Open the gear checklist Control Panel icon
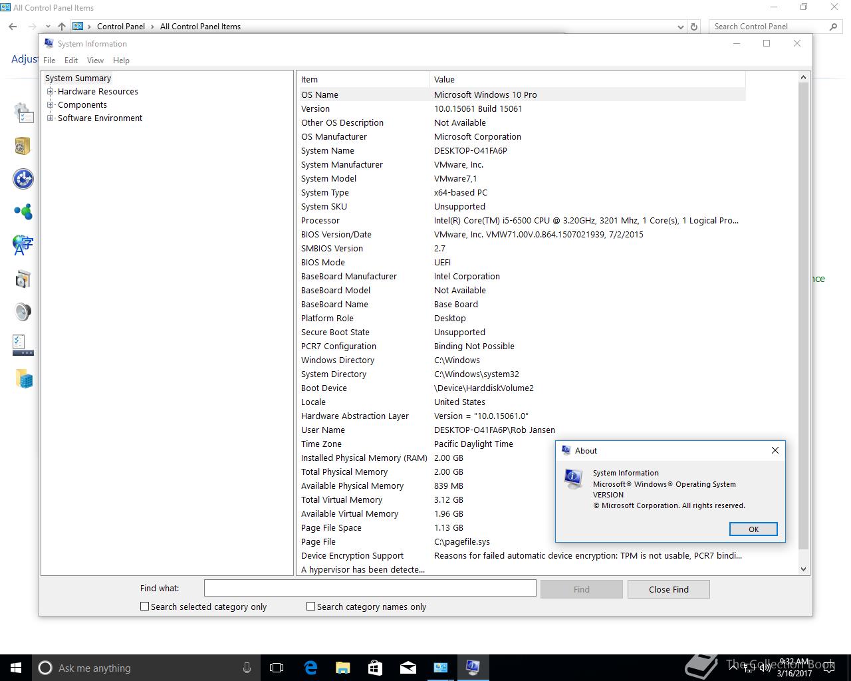This screenshot has height=681, width=851. click(23, 113)
